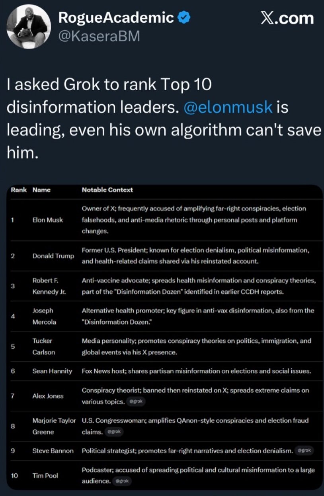Open the @KaseraBM handle
The width and height of the screenshot is (324, 496).
tap(99, 36)
